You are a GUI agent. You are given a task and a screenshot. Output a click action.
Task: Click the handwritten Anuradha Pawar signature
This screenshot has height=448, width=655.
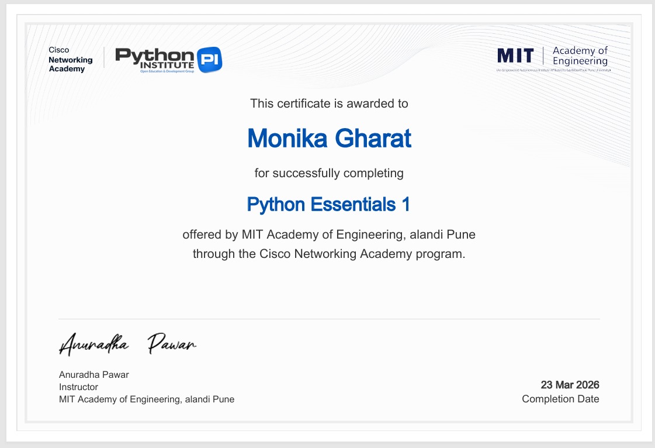pyautogui.click(x=128, y=344)
